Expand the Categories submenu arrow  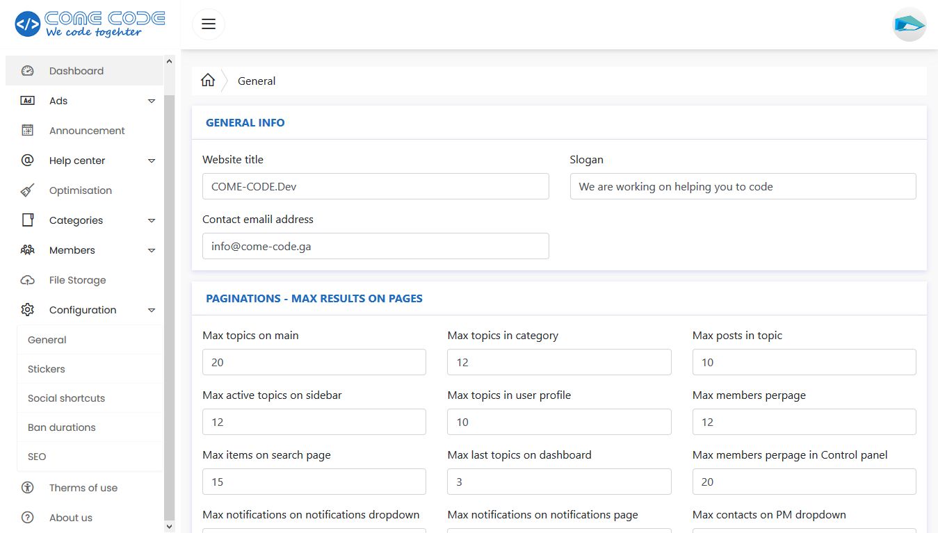(152, 220)
